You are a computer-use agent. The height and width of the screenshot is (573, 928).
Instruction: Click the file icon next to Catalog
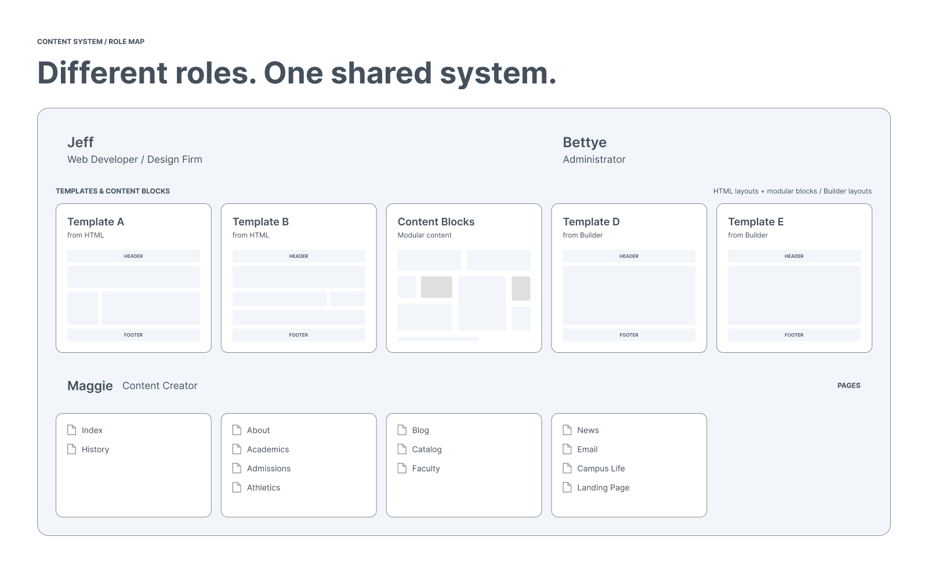coord(402,449)
